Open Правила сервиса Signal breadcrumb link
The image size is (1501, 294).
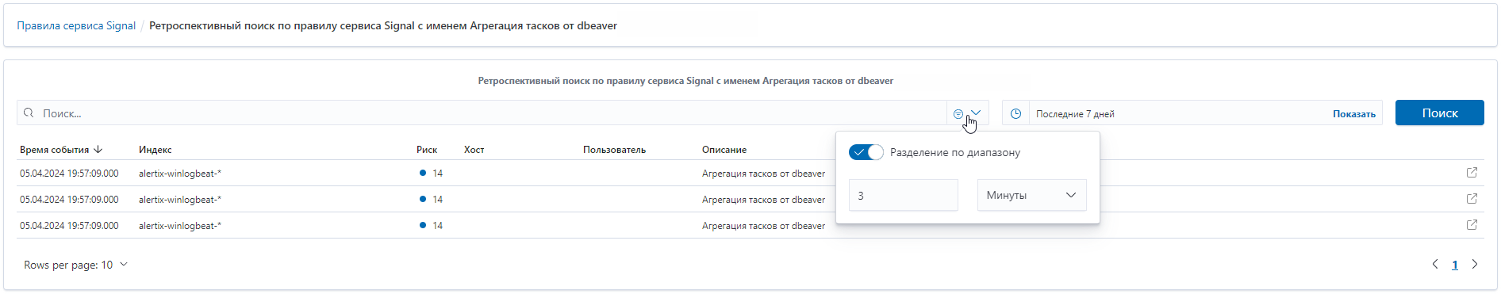coord(76,25)
